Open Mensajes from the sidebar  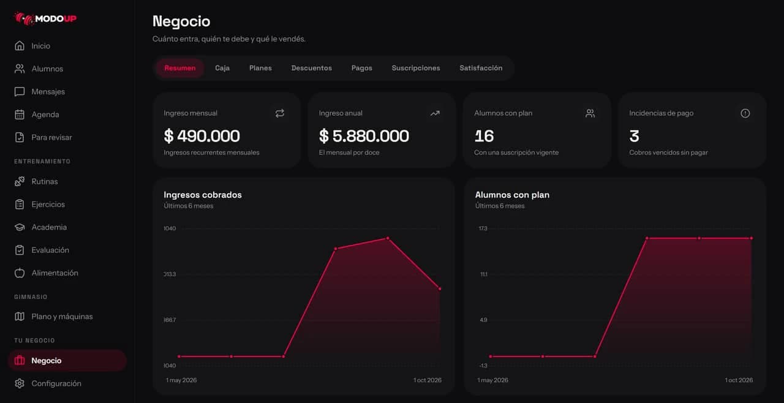(x=67, y=92)
